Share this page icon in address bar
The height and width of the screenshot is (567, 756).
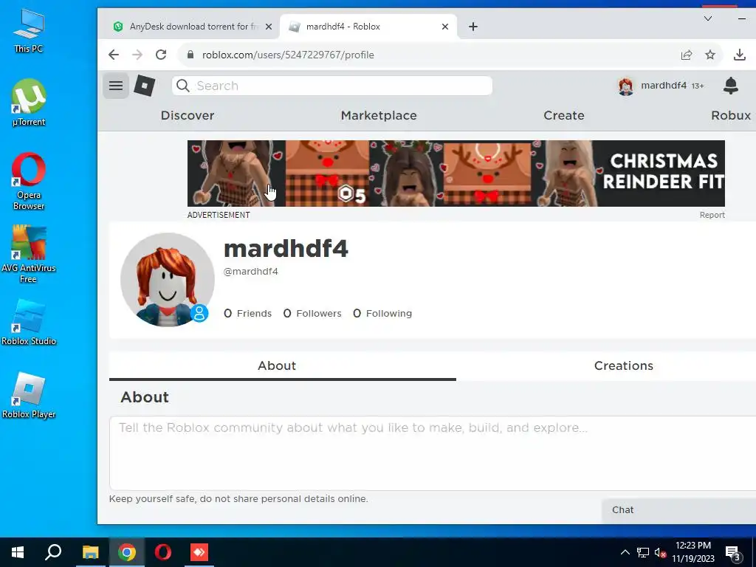coord(686,55)
